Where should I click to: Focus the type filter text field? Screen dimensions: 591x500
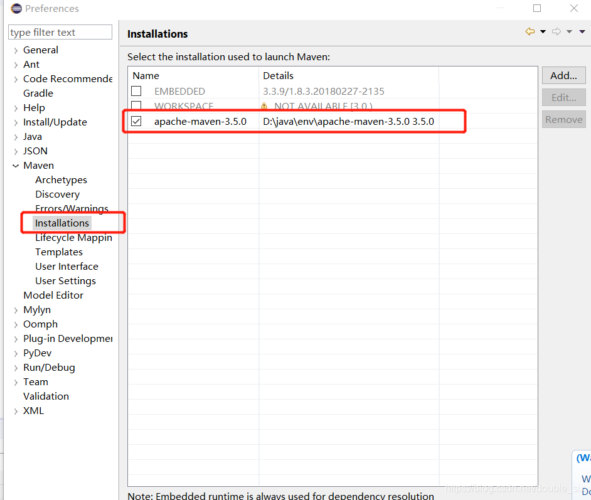60,32
